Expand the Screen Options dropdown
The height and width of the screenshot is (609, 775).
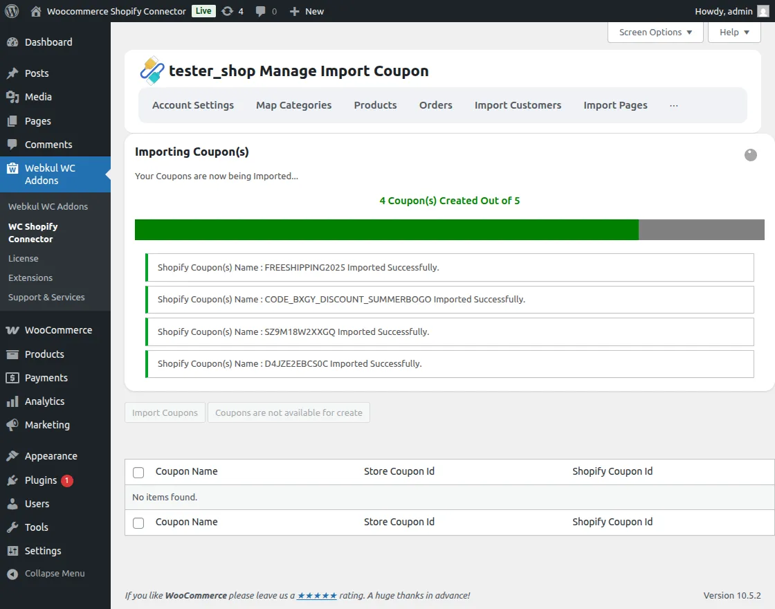pyautogui.click(x=655, y=33)
